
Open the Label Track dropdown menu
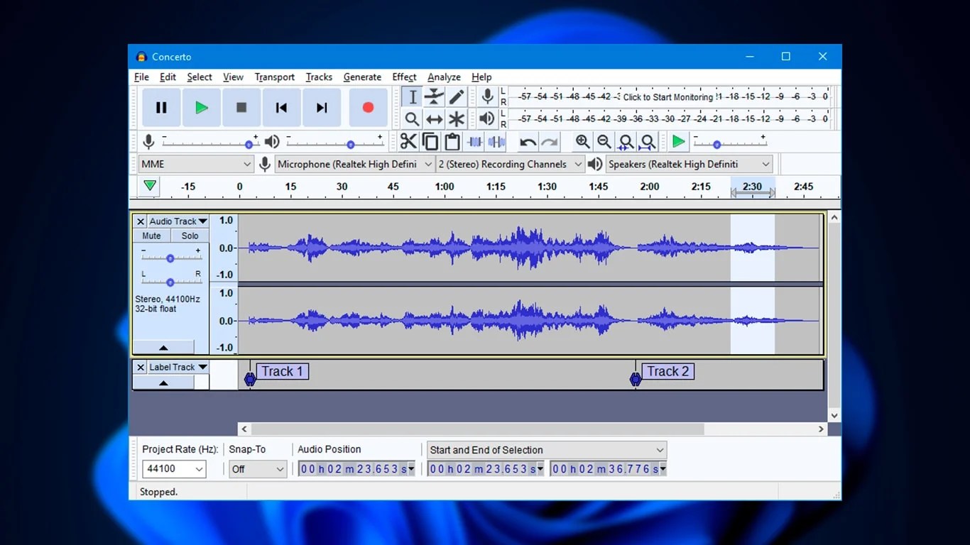[x=178, y=367]
